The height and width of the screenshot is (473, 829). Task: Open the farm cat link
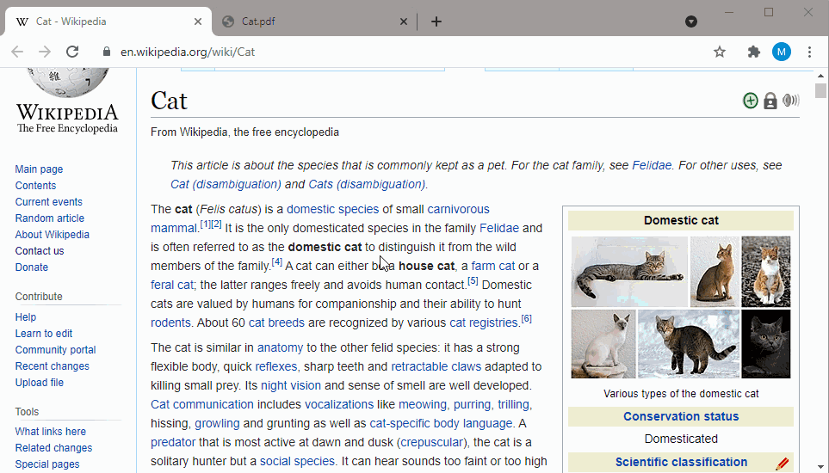492,266
